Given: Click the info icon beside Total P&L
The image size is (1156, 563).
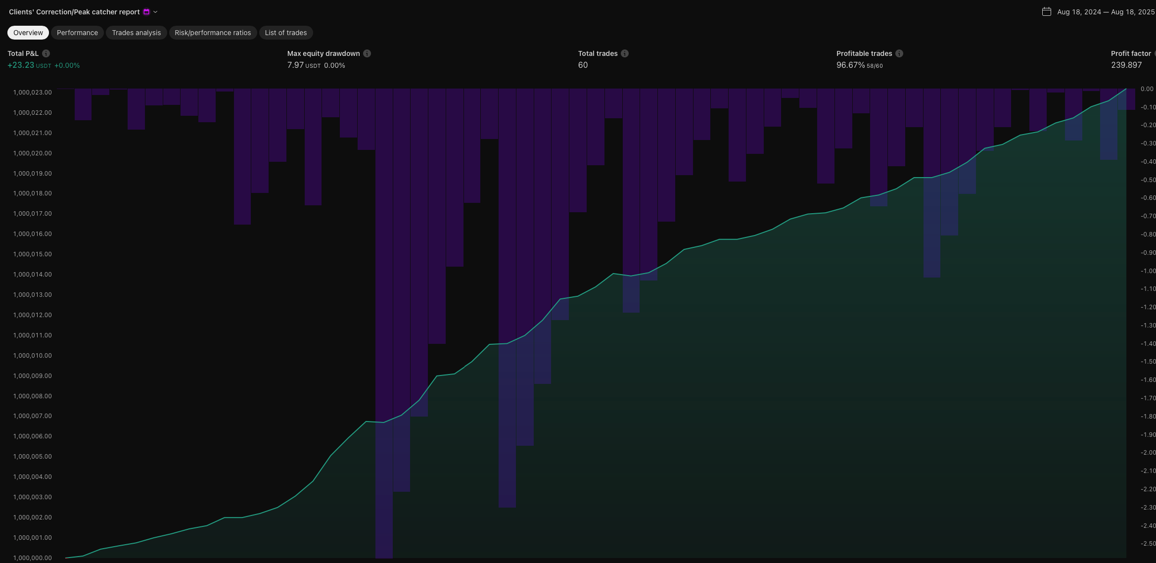Looking at the screenshot, I should tap(46, 53).
